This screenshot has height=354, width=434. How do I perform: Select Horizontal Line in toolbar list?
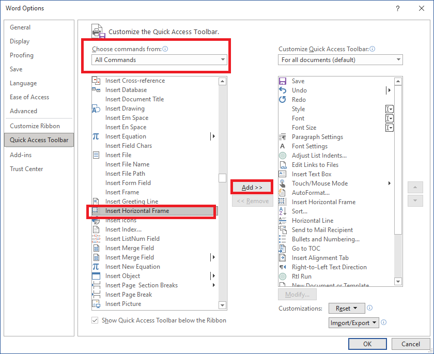(336, 221)
